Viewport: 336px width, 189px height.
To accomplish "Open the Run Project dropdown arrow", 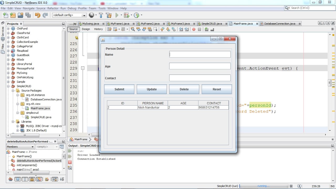I will click(121, 15).
